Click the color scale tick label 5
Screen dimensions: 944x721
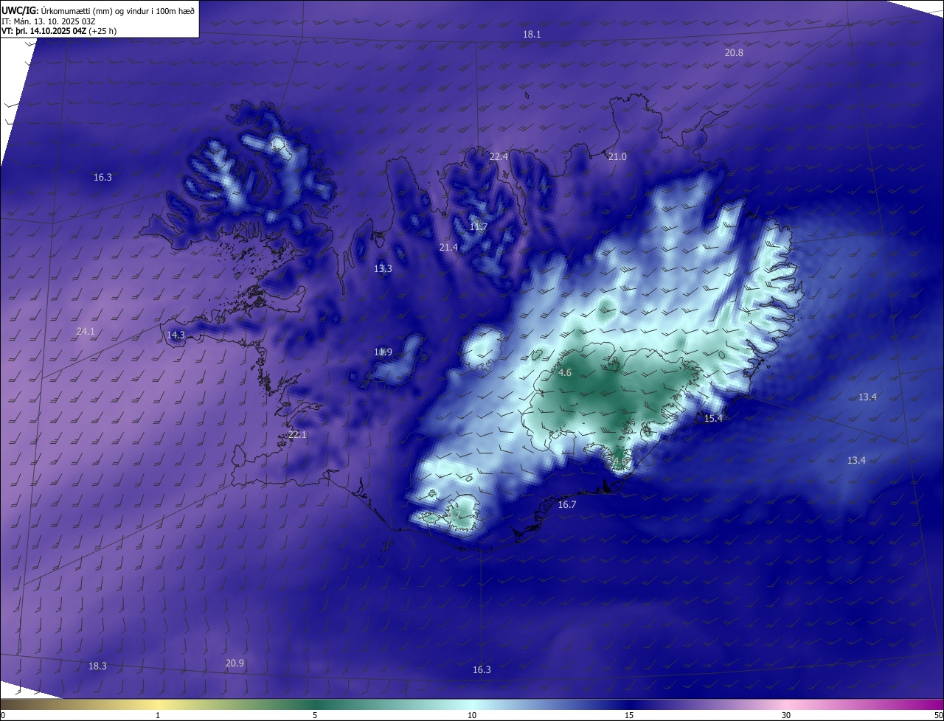click(x=315, y=715)
